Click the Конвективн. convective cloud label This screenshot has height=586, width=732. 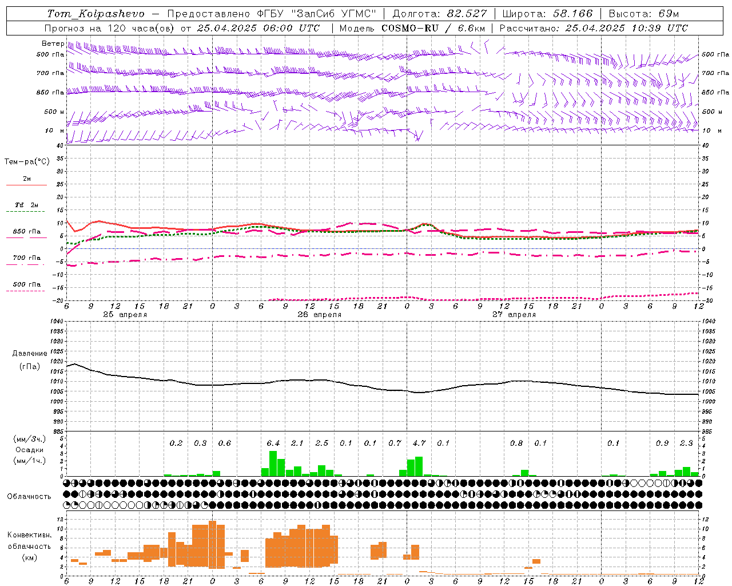pos(29,535)
